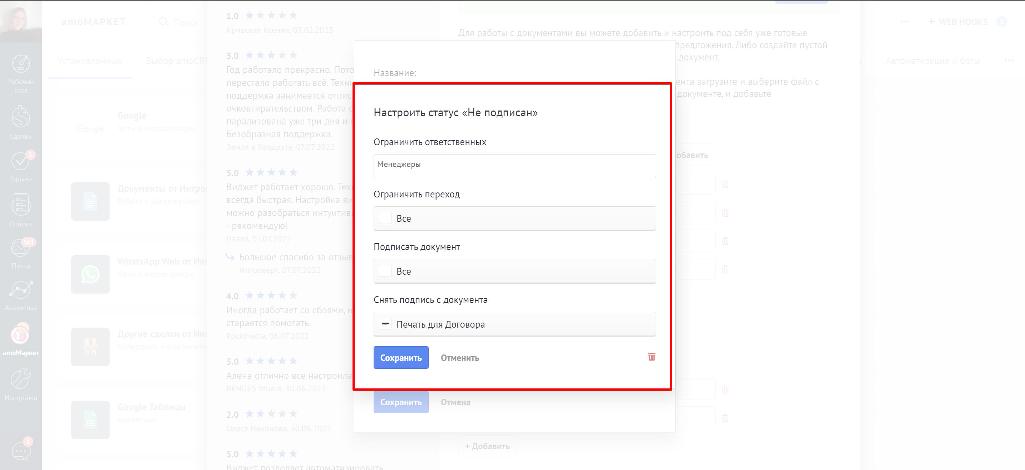Expand the Подписать документ dropdown

click(514, 271)
